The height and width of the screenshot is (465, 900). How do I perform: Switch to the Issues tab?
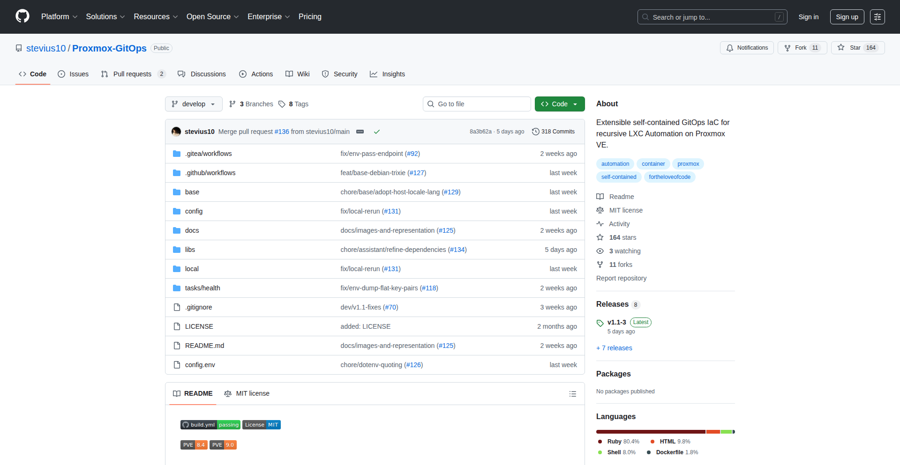click(x=73, y=74)
